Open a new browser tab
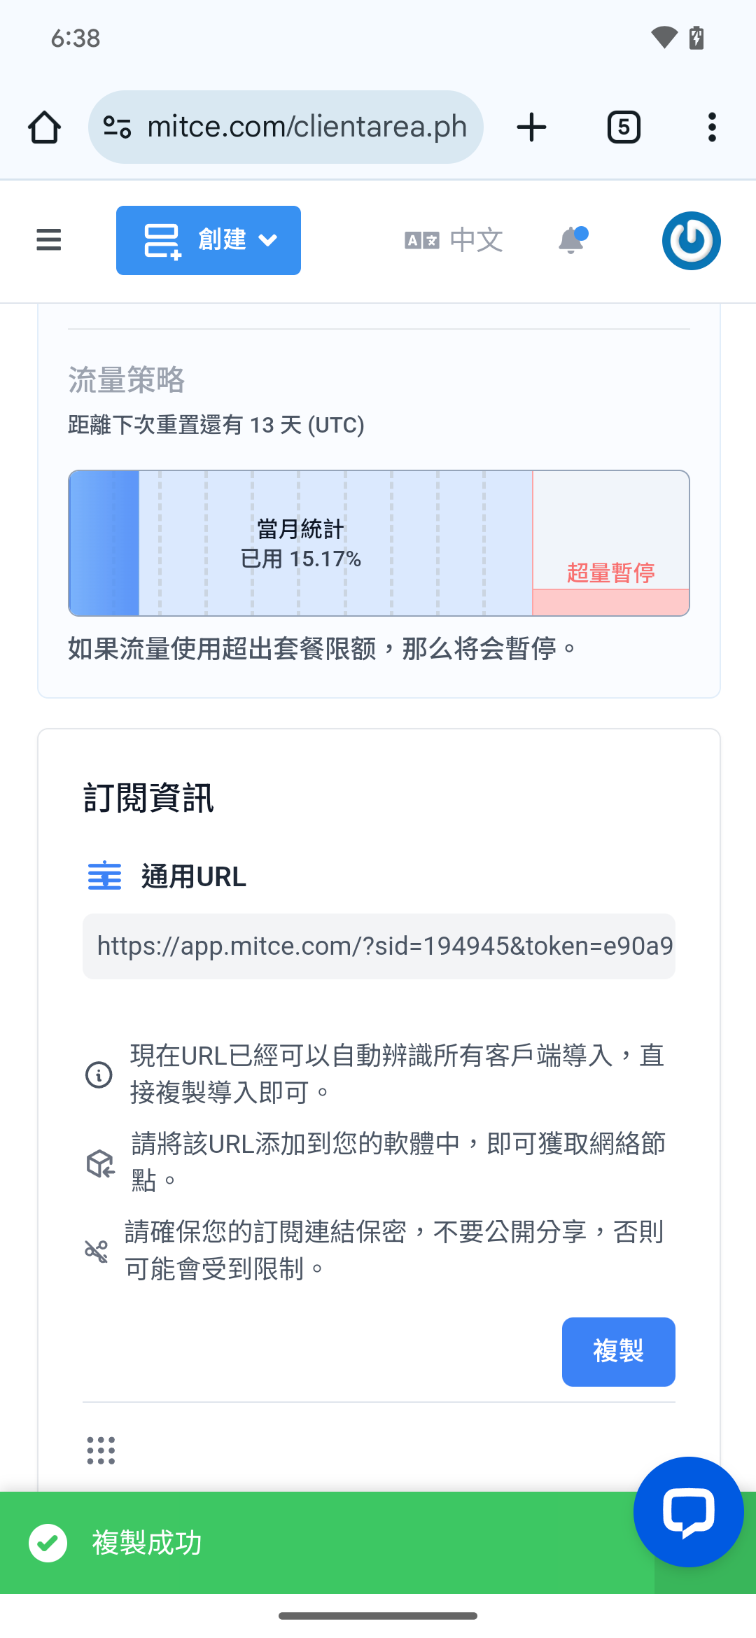The height and width of the screenshot is (1638, 756). pos(531,127)
